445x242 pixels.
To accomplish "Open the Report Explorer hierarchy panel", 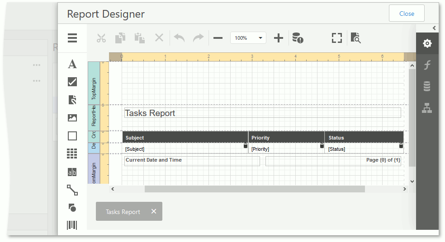I will click(427, 108).
